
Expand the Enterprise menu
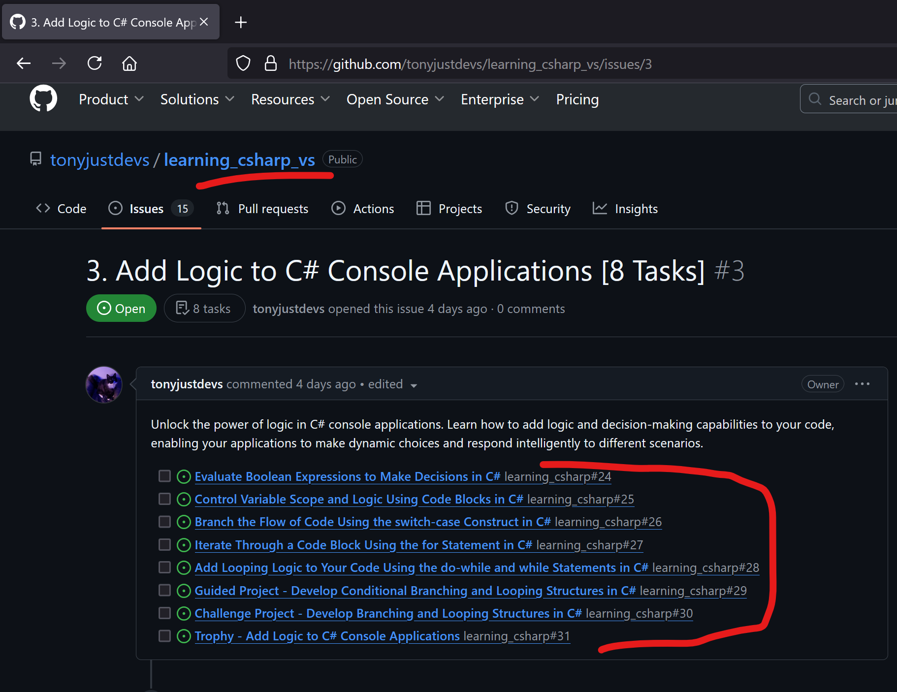point(500,99)
